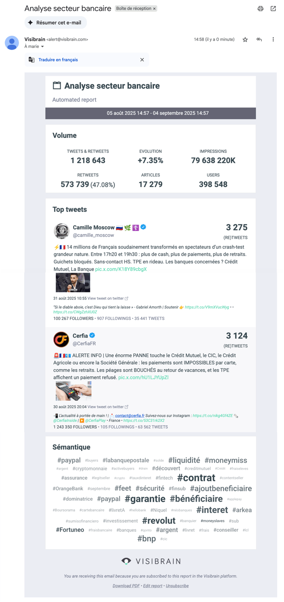Click the Edit report footer link

[x=153, y=586]
